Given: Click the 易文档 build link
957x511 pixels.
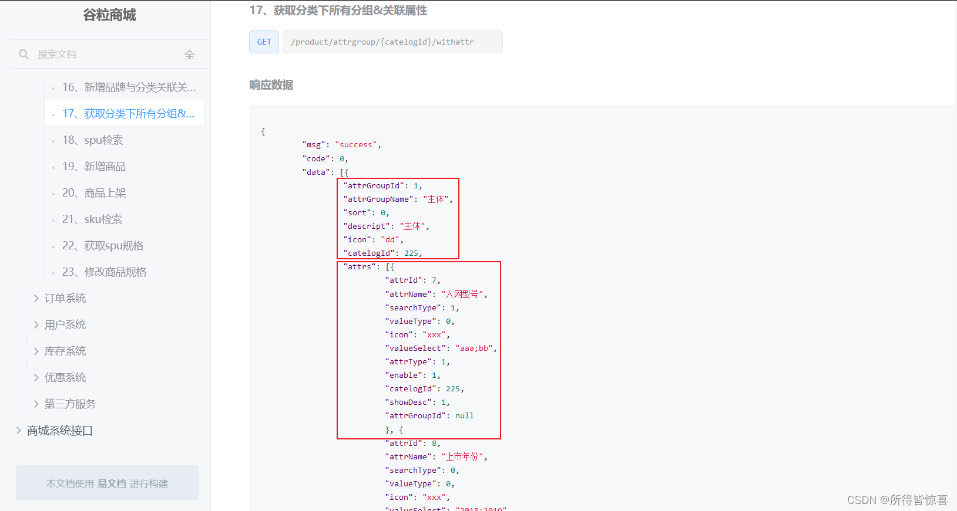Looking at the screenshot, I should pyautogui.click(x=112, y=483).
